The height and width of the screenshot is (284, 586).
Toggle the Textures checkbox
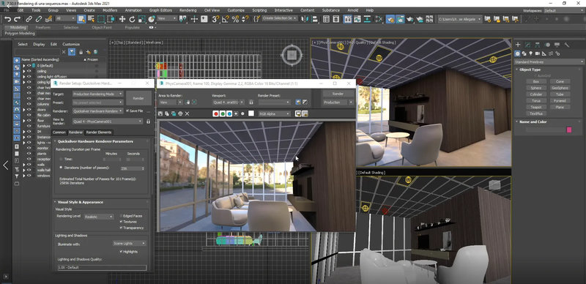click(x=121, y=222)
